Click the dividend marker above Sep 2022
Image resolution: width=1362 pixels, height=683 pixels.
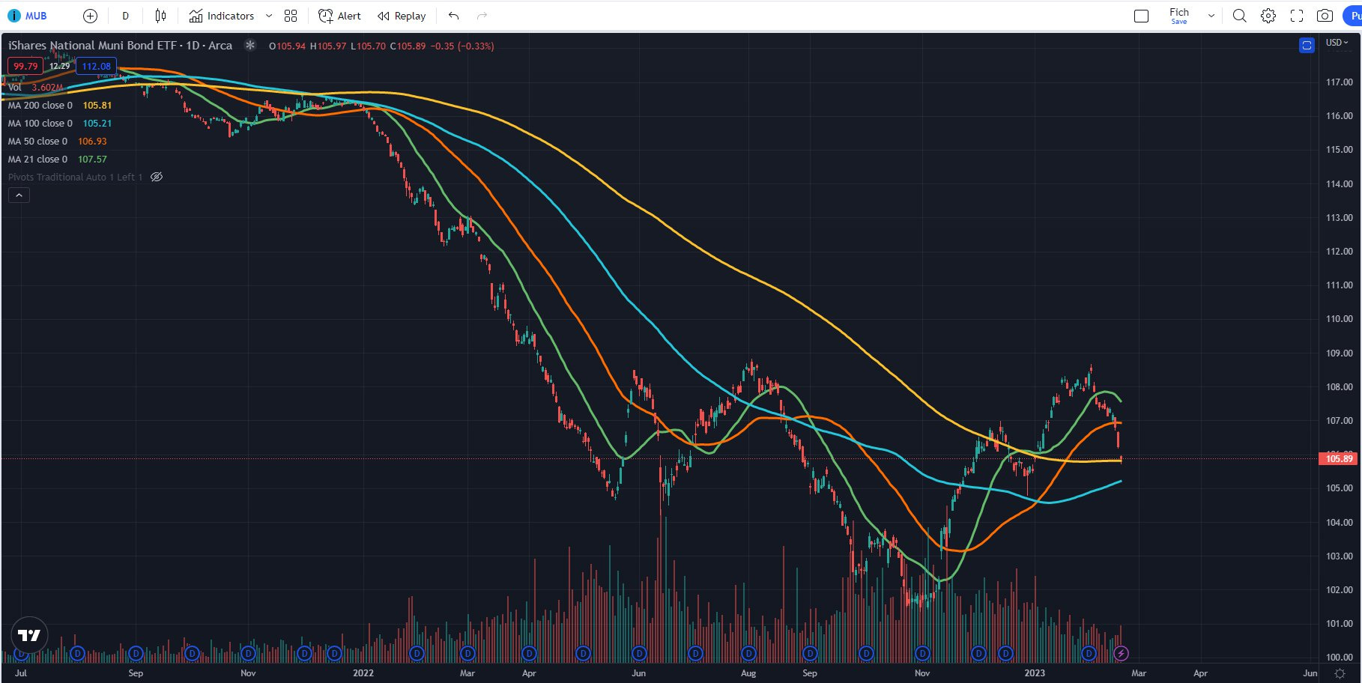click(810, 654)
